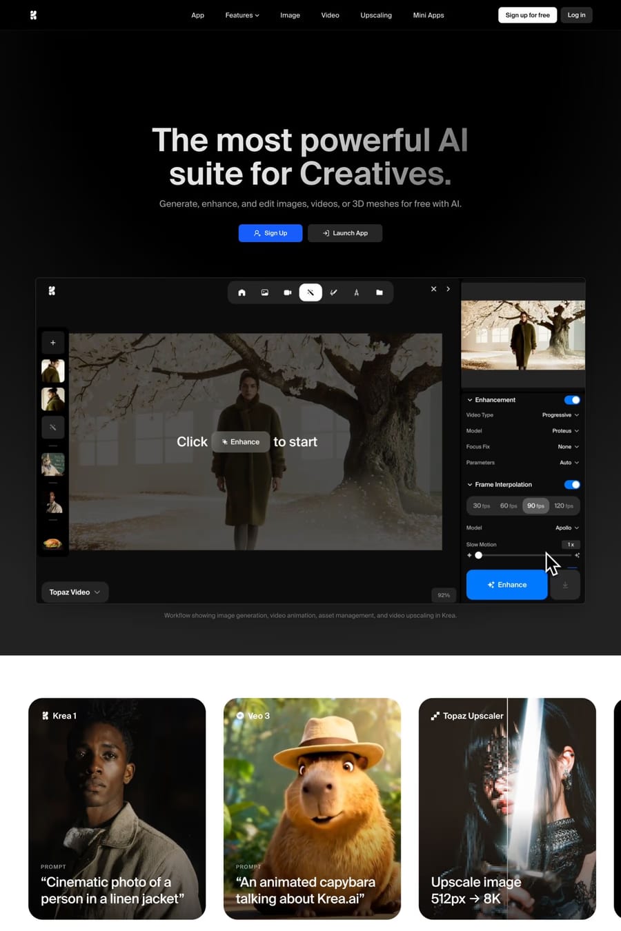Open the Topaz Upscaler image card

pos(507,808)
